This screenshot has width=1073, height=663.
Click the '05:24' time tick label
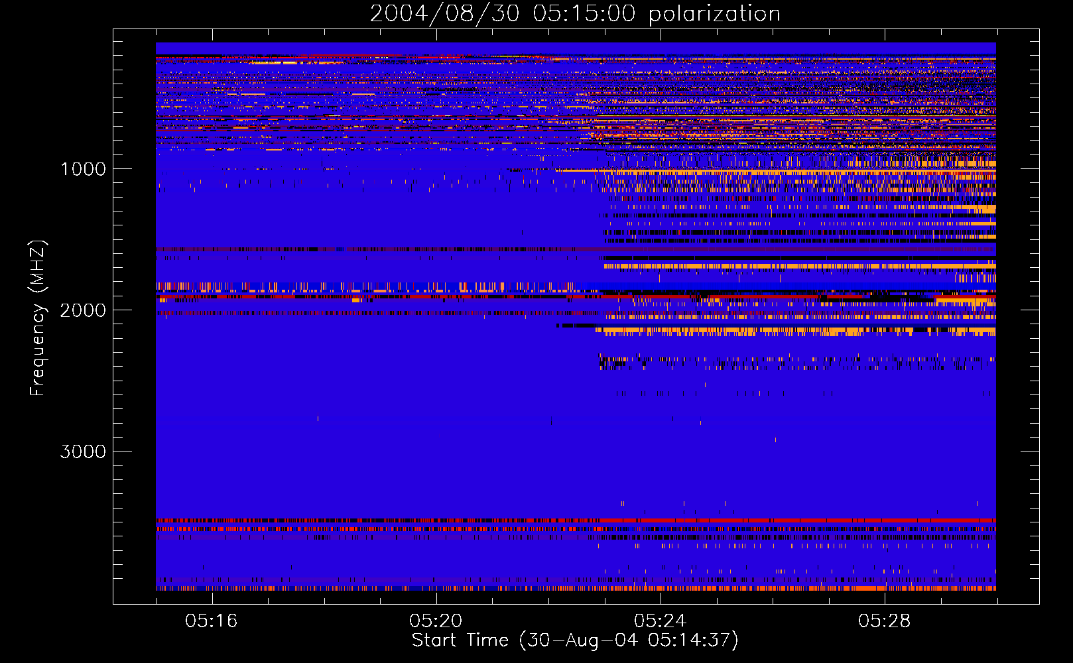click(660, 621)
